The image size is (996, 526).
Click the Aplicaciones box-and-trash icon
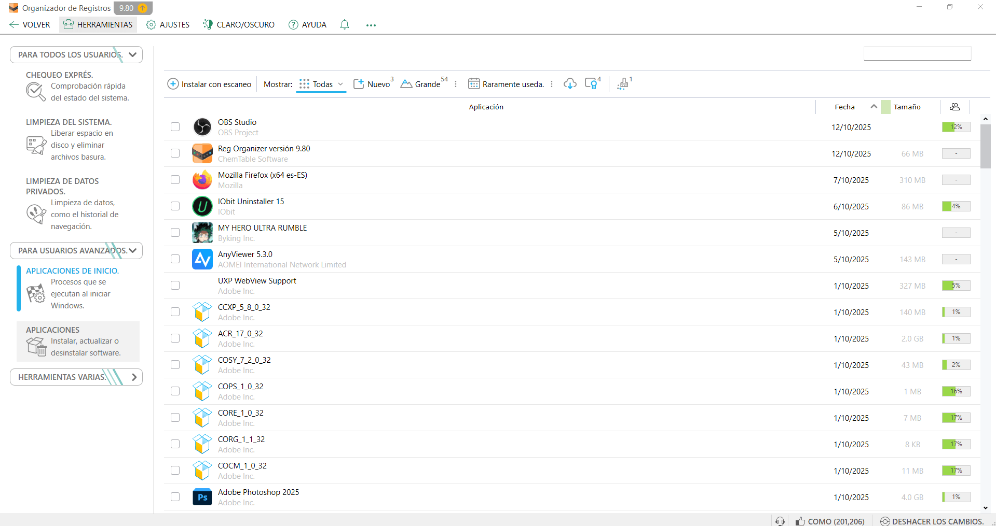36,346
